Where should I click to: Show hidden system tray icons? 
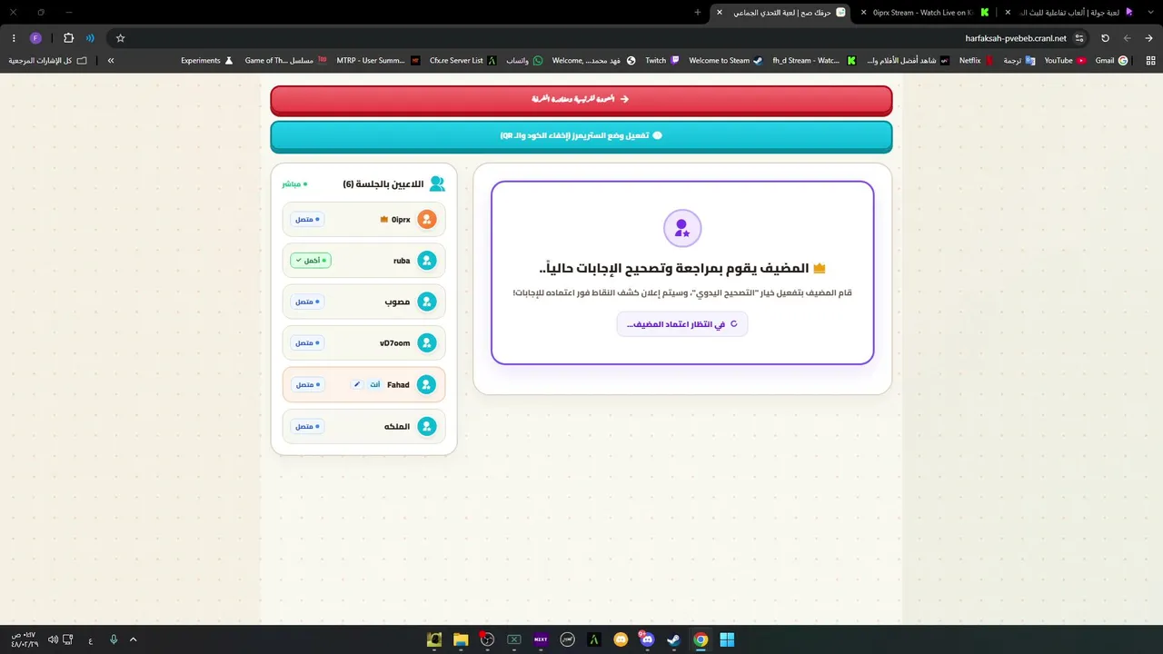(x=133, y=639)
